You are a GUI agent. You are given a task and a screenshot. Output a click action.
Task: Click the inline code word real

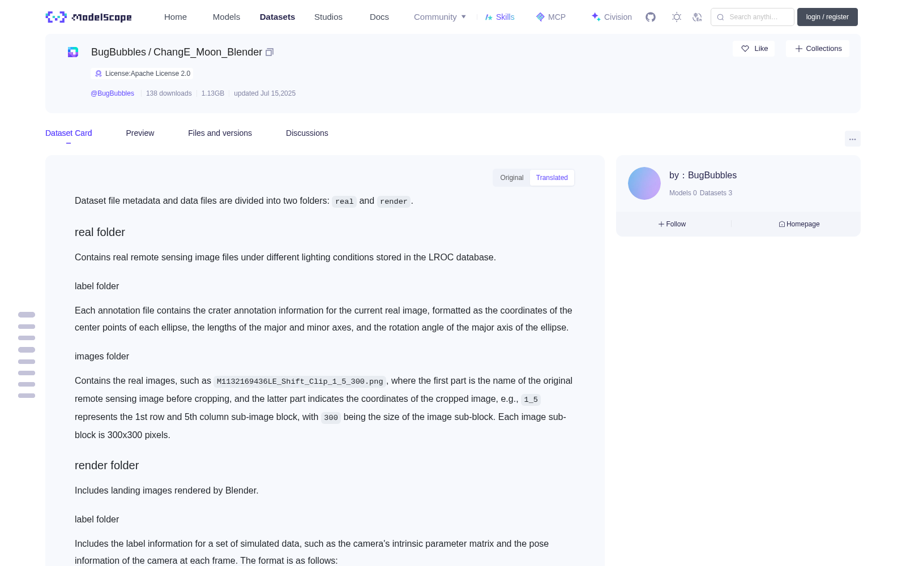pyautogui.click(x=344, y=201)
